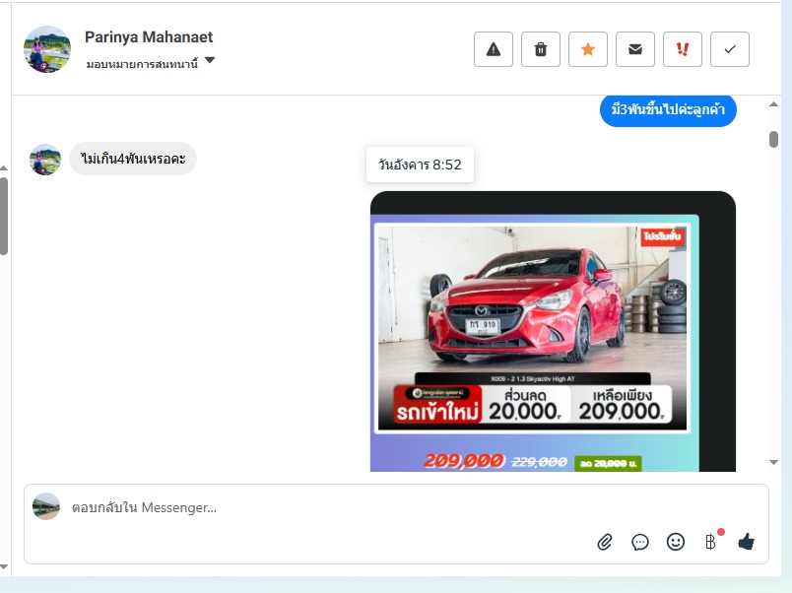Expand the assign conversation dropdown arrow
This screenshot has height=593, width=792.
coord(210,61)
